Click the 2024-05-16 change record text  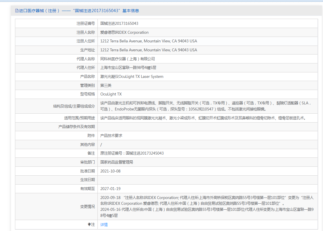207,213
